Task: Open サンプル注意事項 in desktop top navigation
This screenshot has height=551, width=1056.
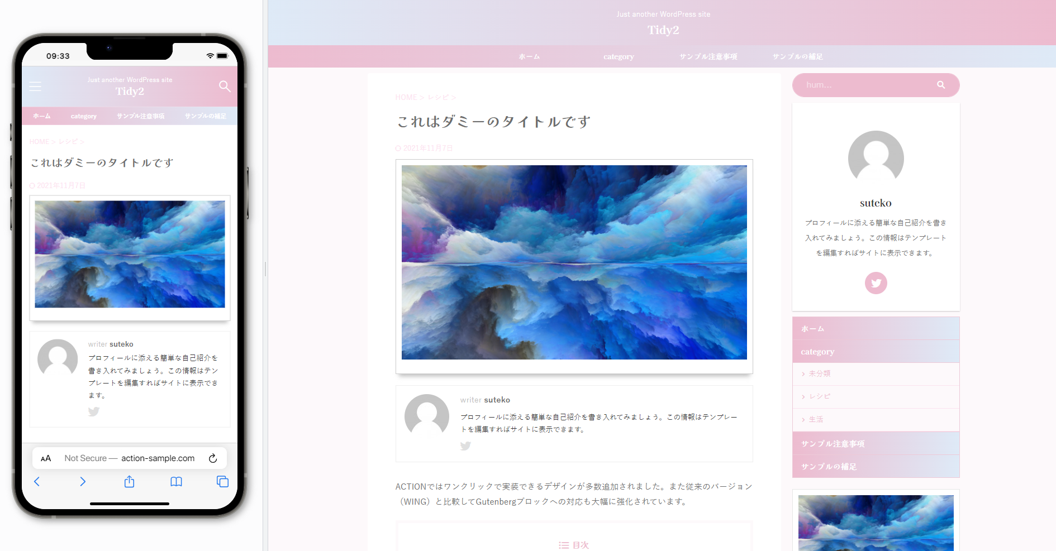Action: tap(708, 56)
